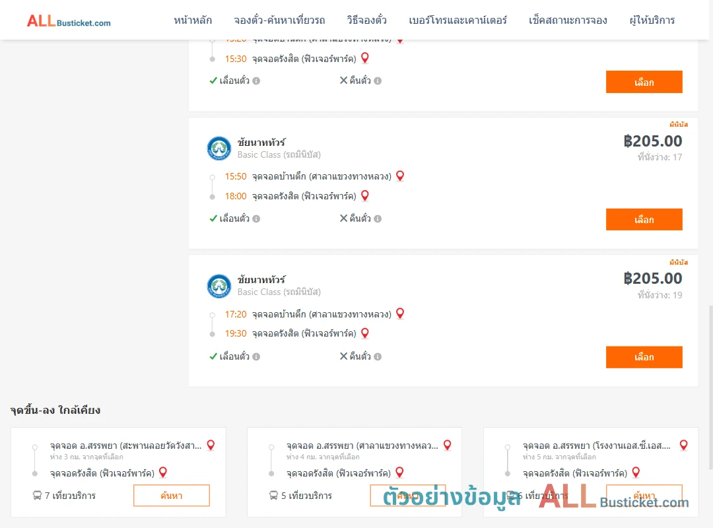Screen dimensions: 713x528
Task: Click info icon next to คืนตั๋ว on 15:50 trip
Action: [378, 218]
